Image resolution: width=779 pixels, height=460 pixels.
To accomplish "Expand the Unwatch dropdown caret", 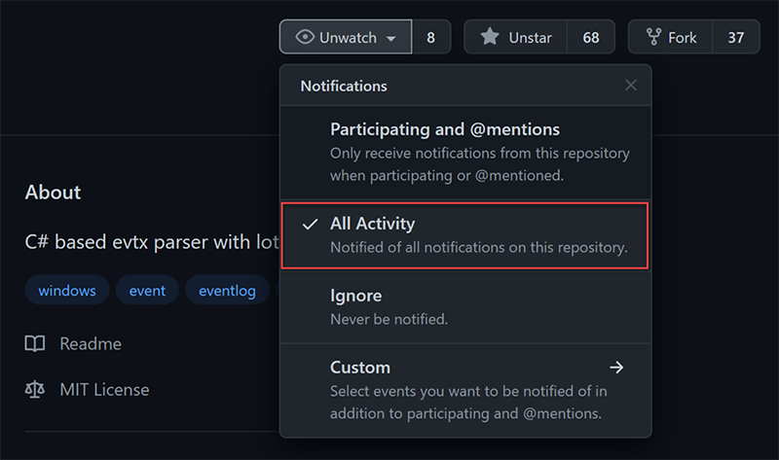I will (x=391, y=38).
